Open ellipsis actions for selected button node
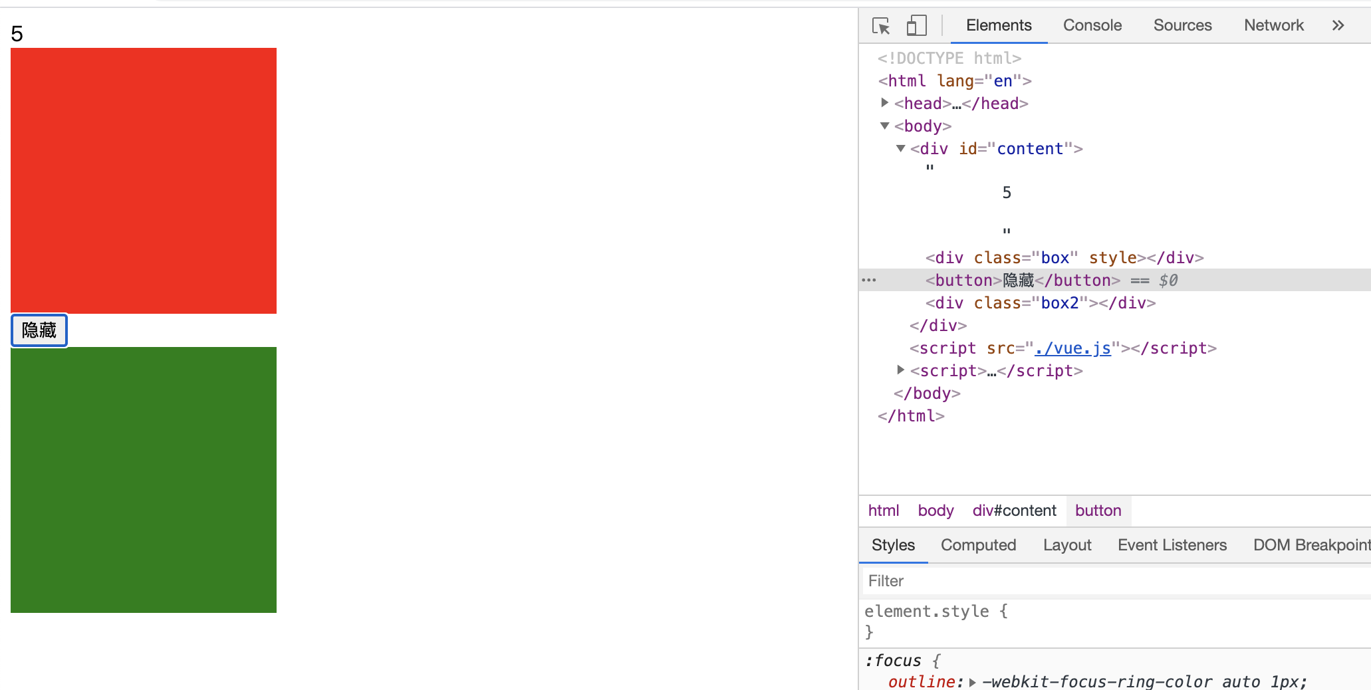Screen dimensions: 1371x690 point(869,280)
